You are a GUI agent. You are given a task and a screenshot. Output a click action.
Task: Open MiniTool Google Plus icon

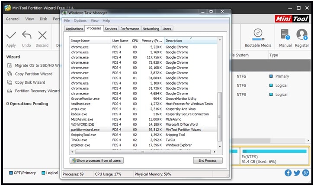306,173
